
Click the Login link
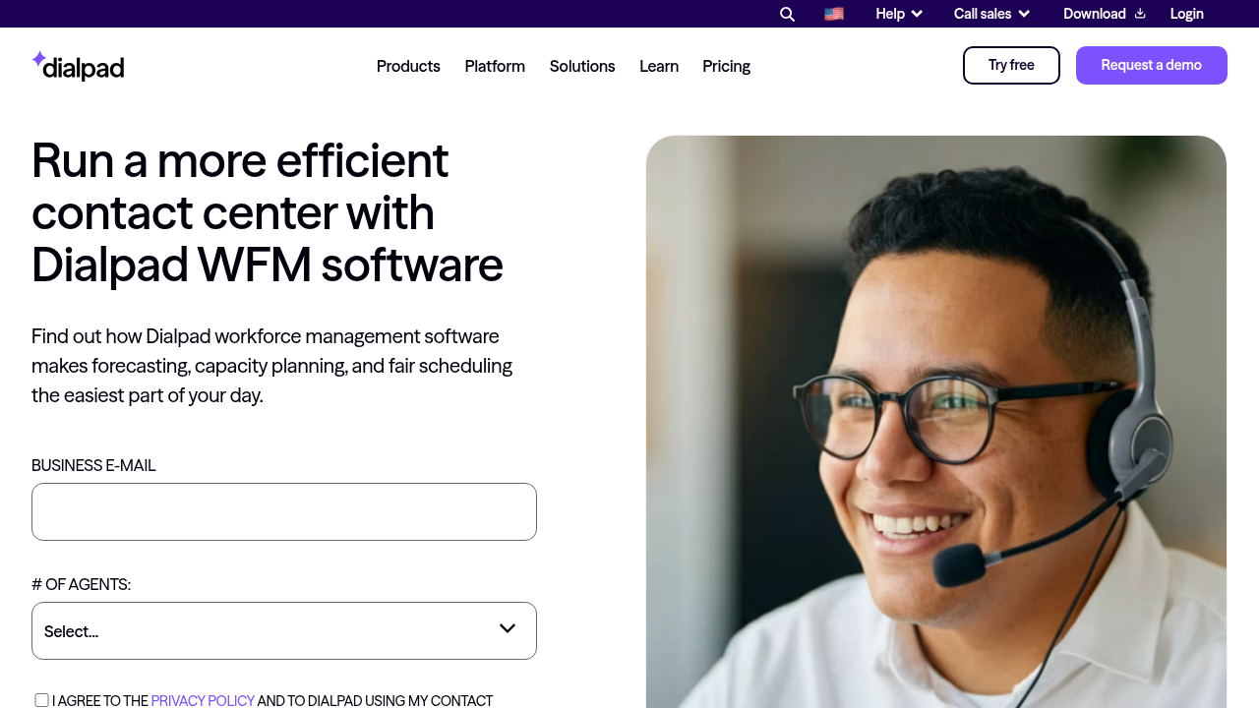pyautogui.click(x=1186, y=14)
